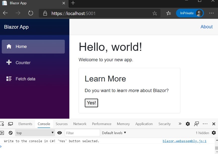Click the Hello, world! heading
This screenshot has width=218, height=154.
point(110,47)
